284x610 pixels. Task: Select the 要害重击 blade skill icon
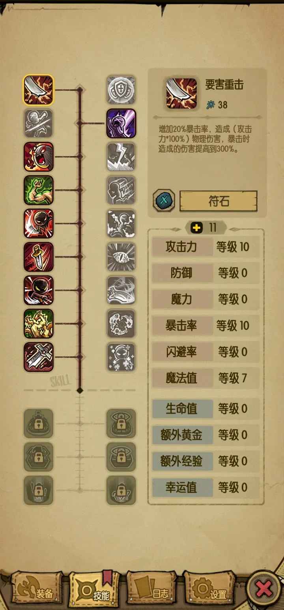coord(38,90)
